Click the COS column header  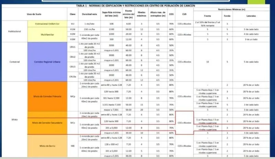(171, 14)
